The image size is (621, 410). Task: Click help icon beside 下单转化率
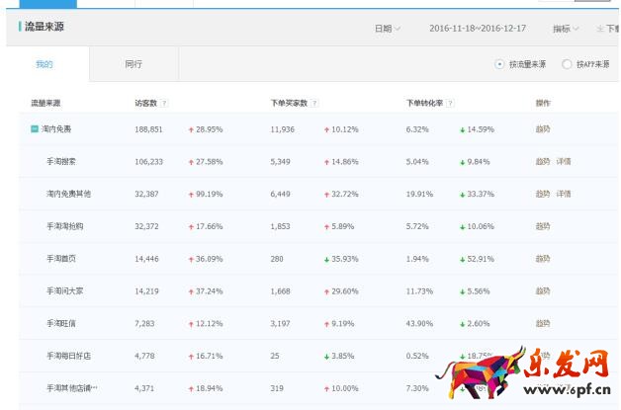click(451, 103)
